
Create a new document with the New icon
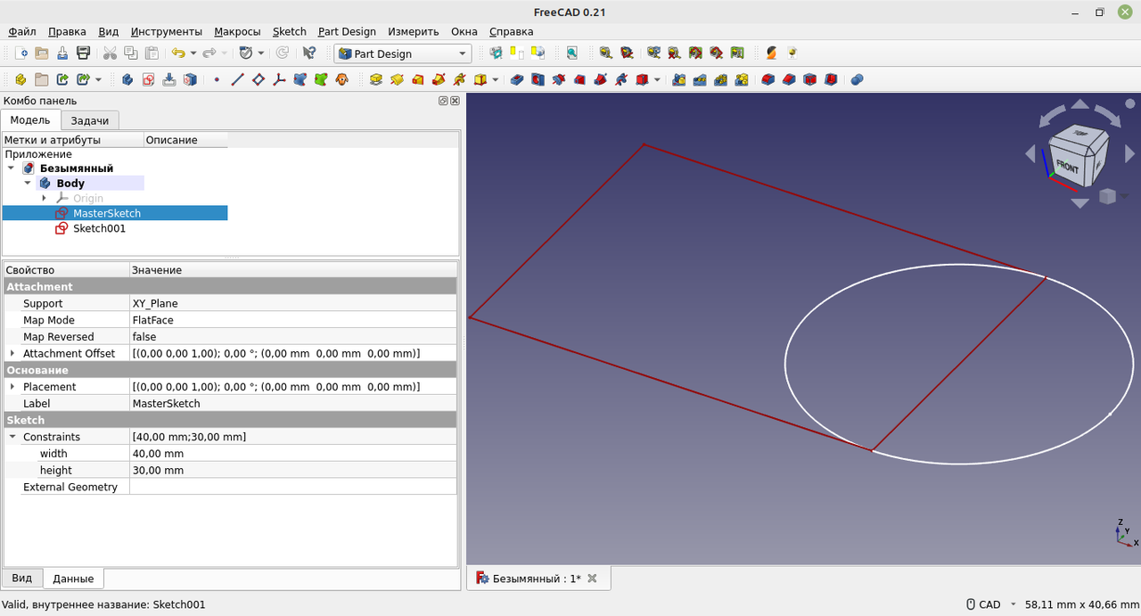coord(21,53)
